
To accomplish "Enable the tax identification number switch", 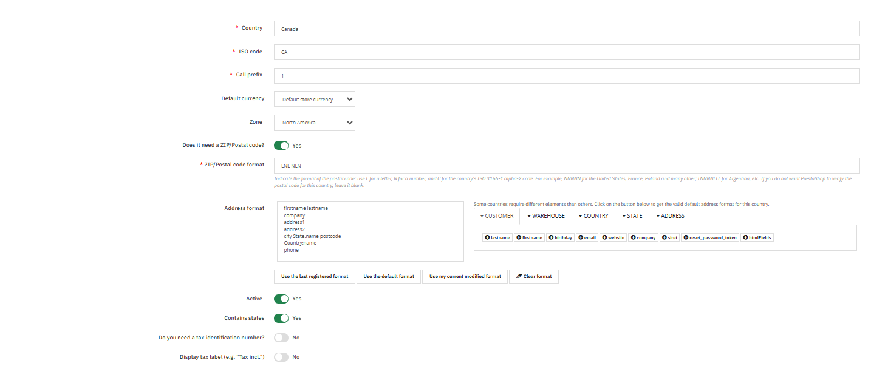I will 281,338.
